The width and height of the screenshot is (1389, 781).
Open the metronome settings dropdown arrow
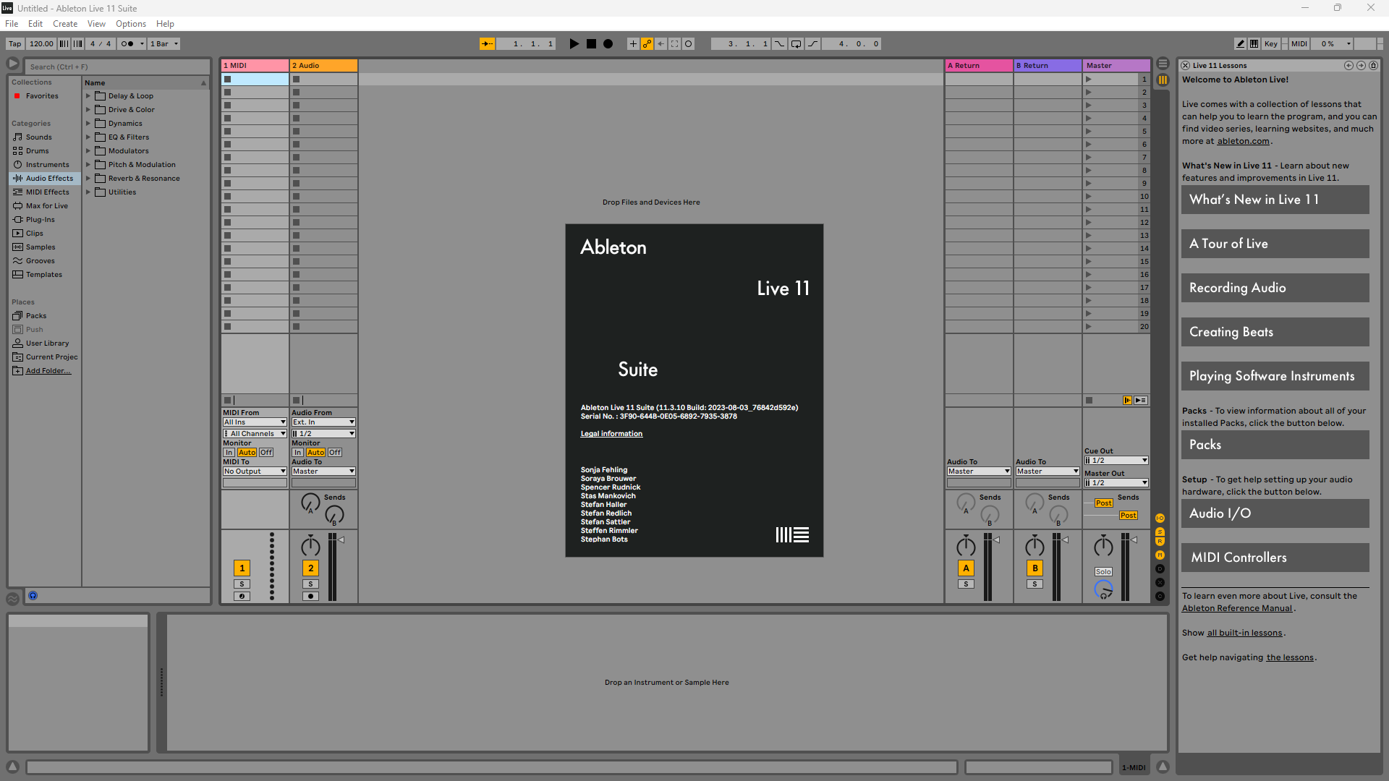coord(142,44)
